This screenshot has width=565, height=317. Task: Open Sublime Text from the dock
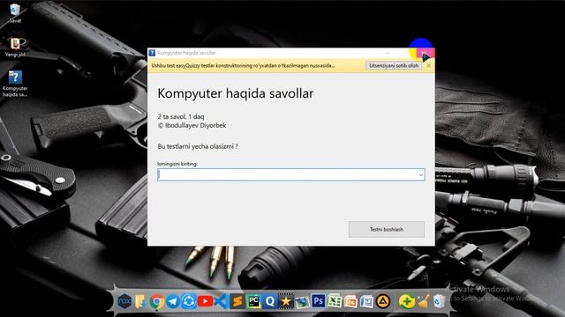[237, 301]
